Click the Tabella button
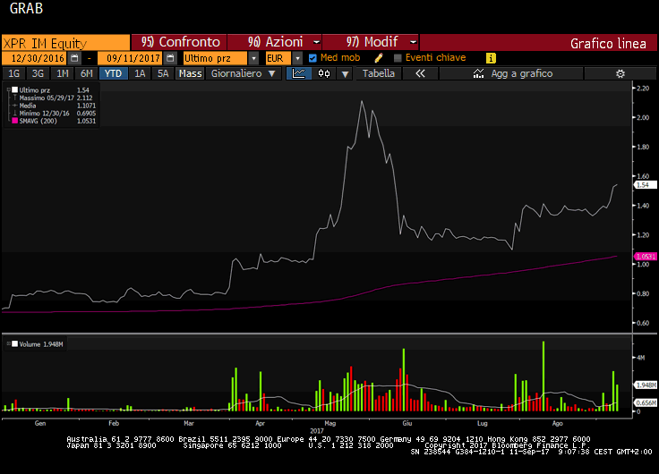Viewport: 659px width, 474px height. coord(378,74)
